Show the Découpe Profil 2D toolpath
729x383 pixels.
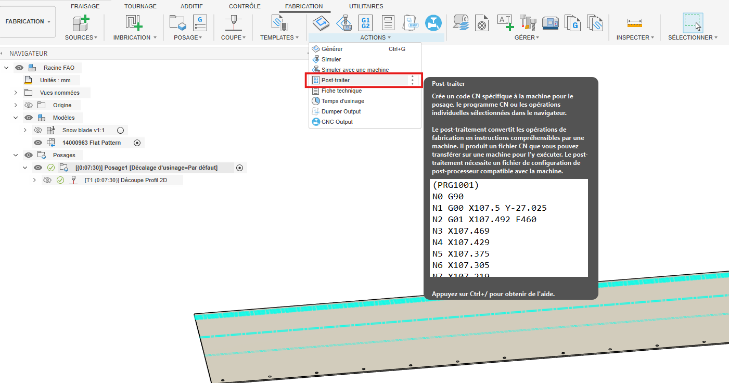tap(47, 180)
